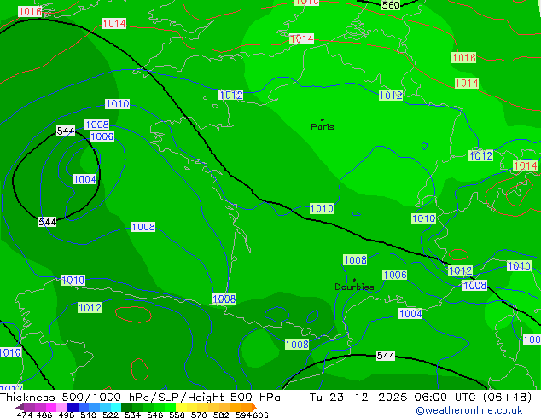Click the 594 legend value

[243, 415]
